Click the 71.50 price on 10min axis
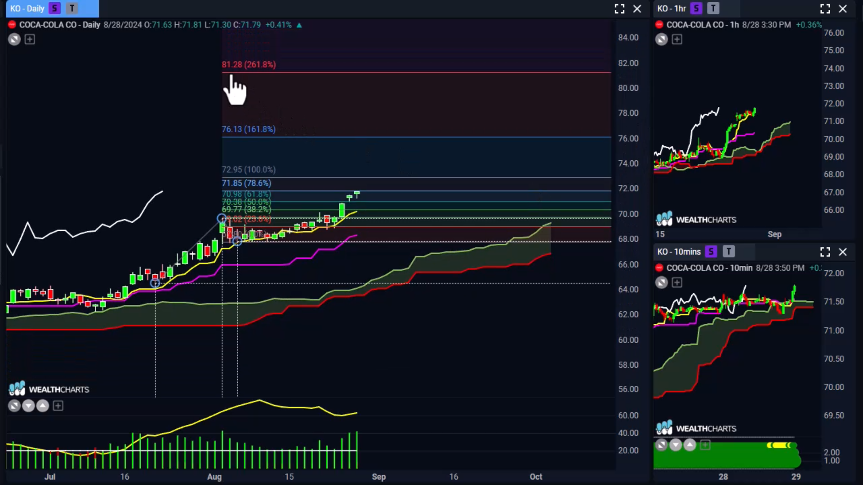863x485 pixels. pyautogui.click(x=834, y=302)
